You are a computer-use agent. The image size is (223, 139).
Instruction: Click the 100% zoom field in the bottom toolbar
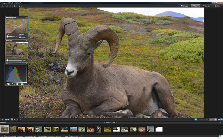click(211, 120)
